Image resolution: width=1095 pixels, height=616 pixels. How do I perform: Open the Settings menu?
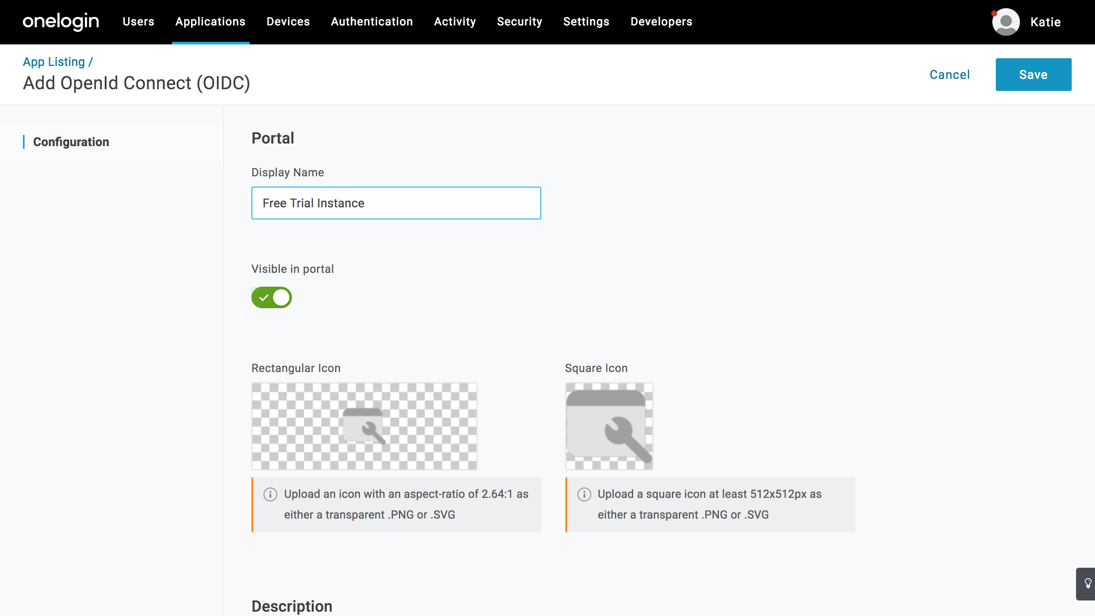[586, 22]
